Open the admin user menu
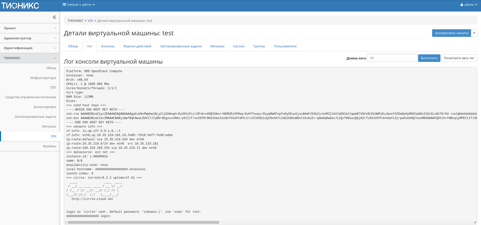 click(x=468, y=5)
